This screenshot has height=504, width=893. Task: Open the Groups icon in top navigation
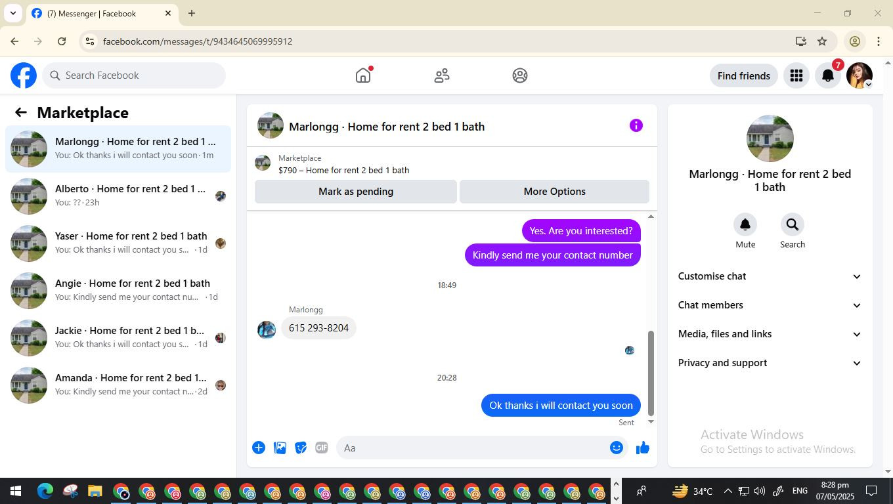[520, 75]
